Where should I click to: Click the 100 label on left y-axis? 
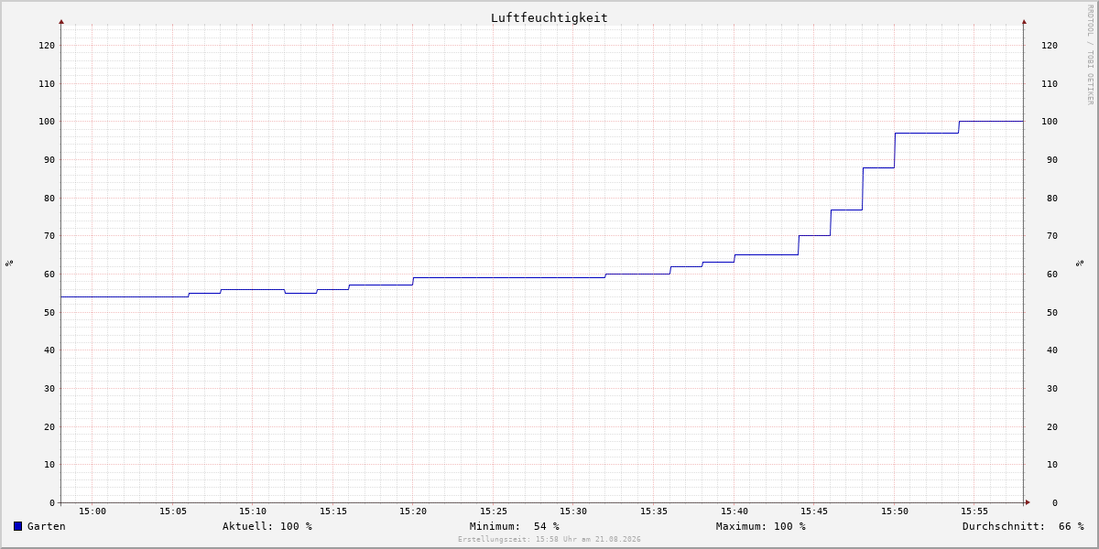(47, 122)
